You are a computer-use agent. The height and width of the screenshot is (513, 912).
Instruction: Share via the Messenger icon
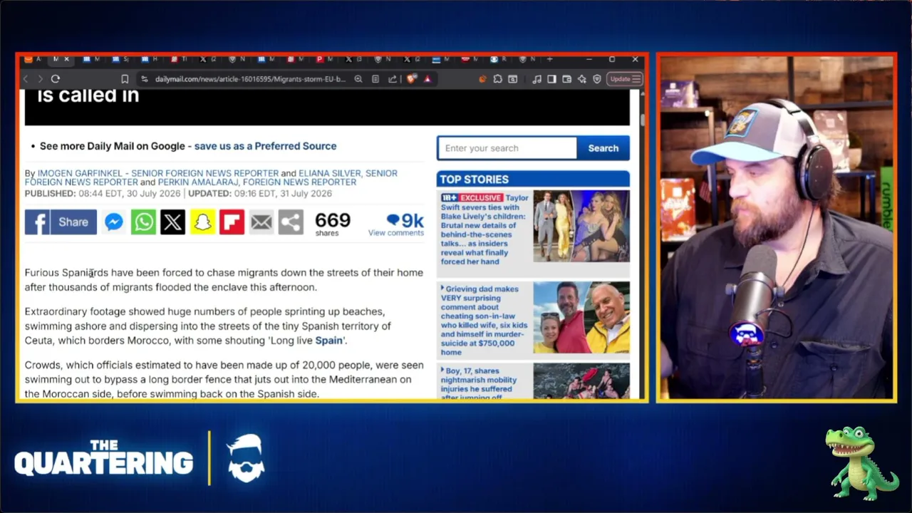coord(114,222)
